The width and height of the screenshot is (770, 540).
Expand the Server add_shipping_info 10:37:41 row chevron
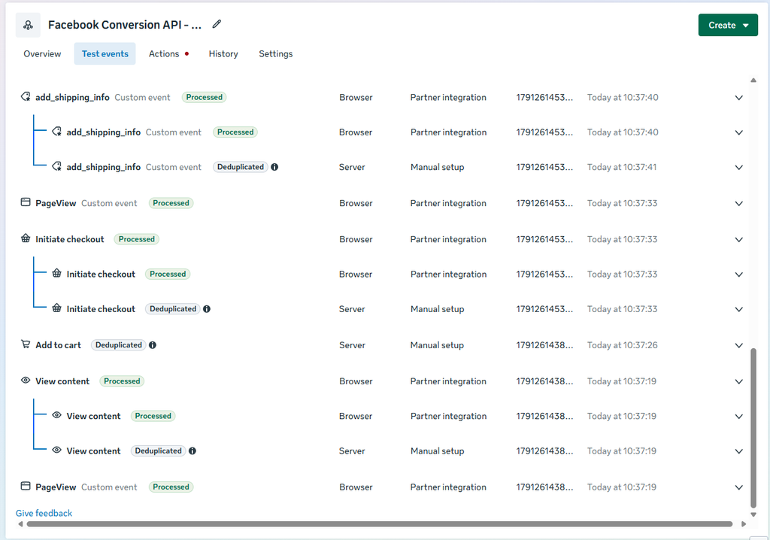[x=739, y=168]
